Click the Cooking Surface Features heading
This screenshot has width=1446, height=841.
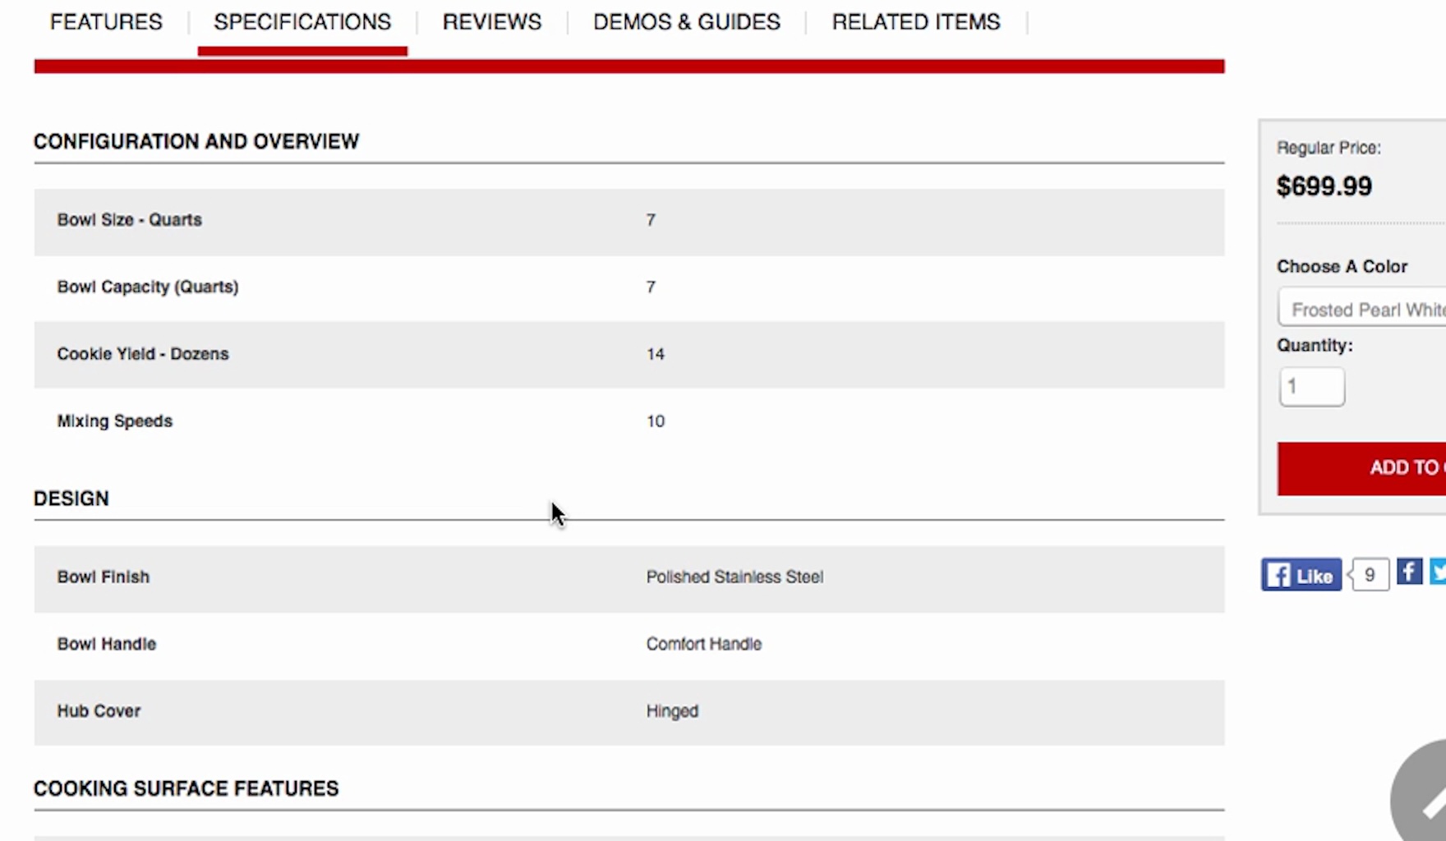186,788
